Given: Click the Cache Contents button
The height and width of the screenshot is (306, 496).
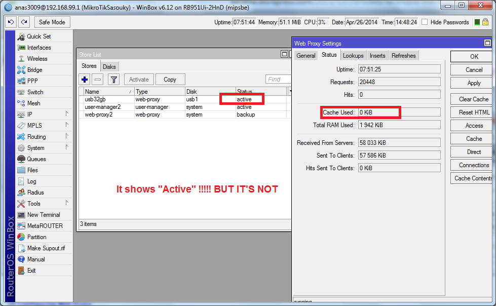Looking at the screenshot, I should [471, 178].
